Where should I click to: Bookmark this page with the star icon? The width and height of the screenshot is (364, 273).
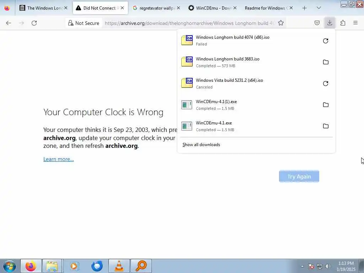tap(281, 23)
